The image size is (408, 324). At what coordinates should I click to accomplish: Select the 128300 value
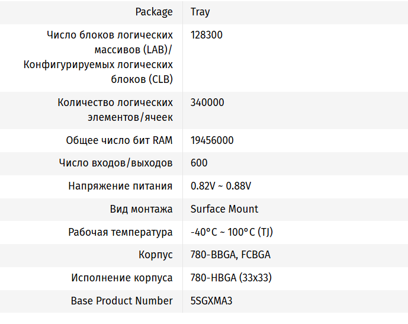click(x=207, y=35)
